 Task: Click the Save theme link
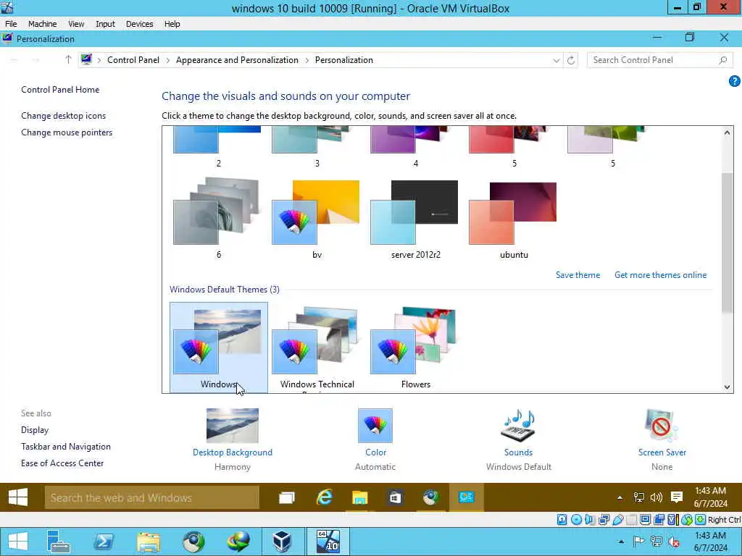(x=578, y=275)
